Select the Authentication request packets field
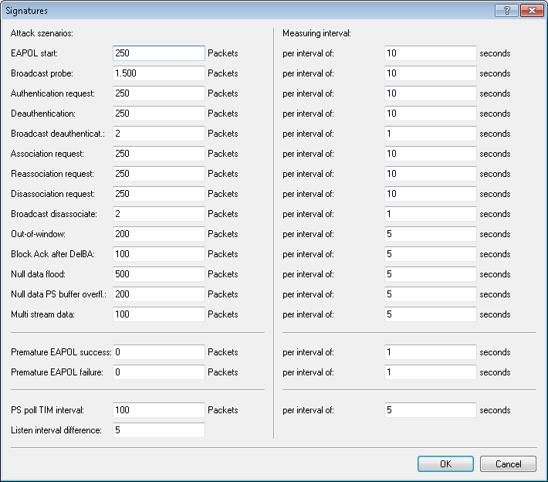Viewport: 548px width, 482px height. [x=158, y=93]
